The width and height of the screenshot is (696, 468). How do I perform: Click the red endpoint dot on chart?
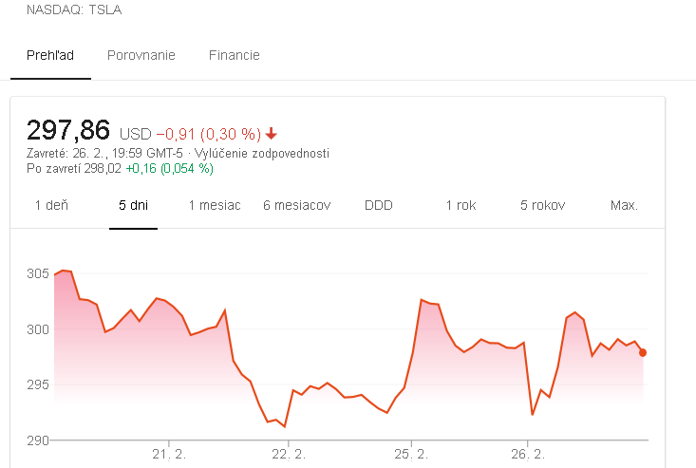pyautogui.click(x=643, y=353)
